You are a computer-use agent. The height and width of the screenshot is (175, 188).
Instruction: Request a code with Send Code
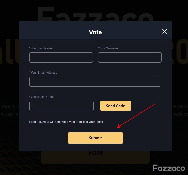(116, 106)
